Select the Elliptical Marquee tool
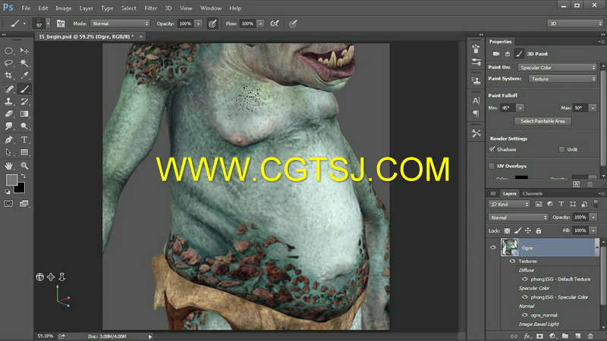 8,51
